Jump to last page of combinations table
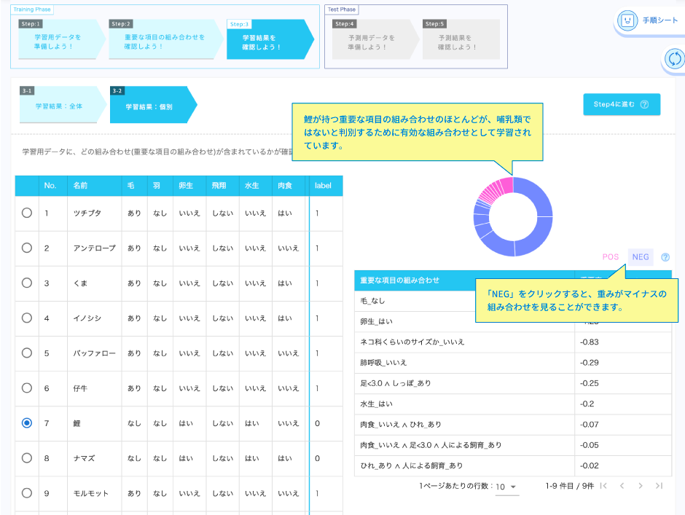Image resolution: width=685 pixels, height=515 pixels. (x=659, y=486)
